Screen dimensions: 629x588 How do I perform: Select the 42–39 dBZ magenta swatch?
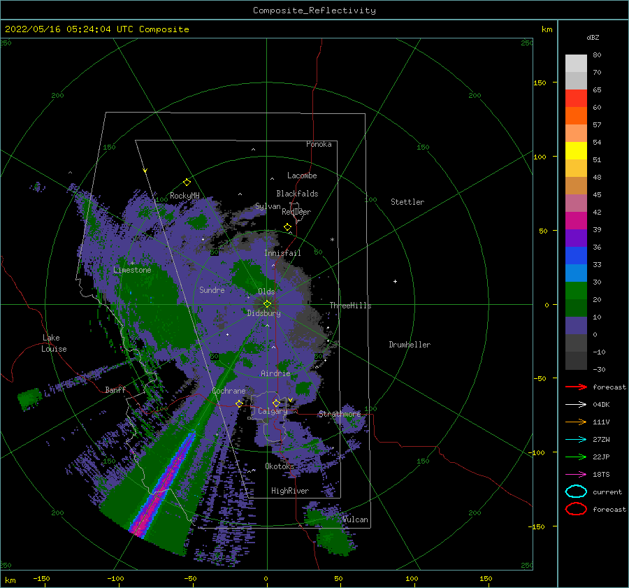click(576, 220)
